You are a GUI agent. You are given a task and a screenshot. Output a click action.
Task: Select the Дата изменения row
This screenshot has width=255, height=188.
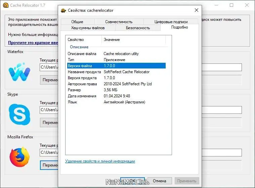click(x=117, y=96)
